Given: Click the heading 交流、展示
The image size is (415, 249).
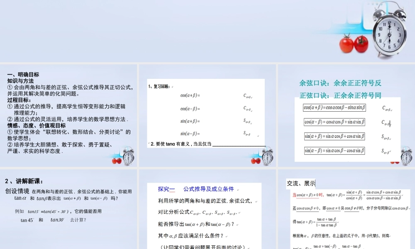Looking at the screenshot, I should point(301,183).
